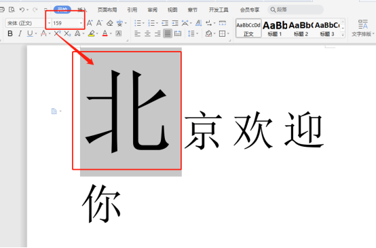Screen dimensions: 376x248
Task: Open the borders dropdown arrow
Action: (228, 33)
